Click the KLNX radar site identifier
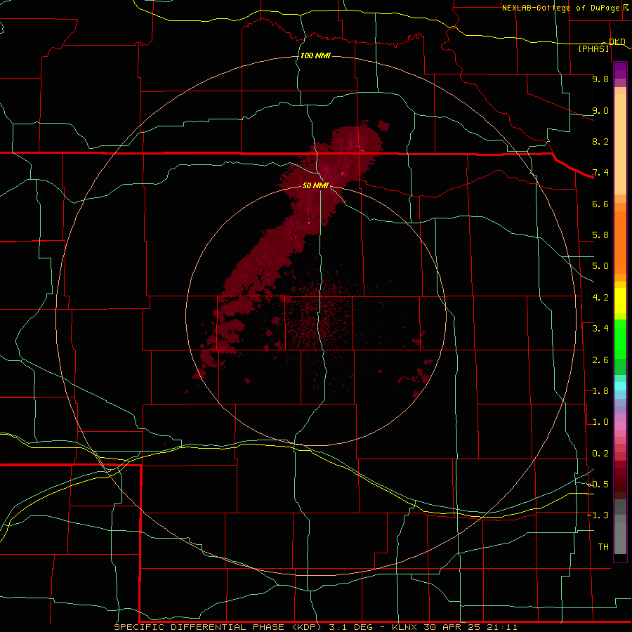 coord(404,627)
